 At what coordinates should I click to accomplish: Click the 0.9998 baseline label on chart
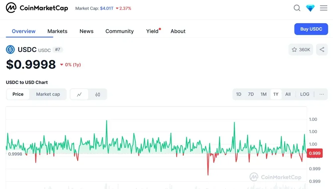click(x=15, y=154)
